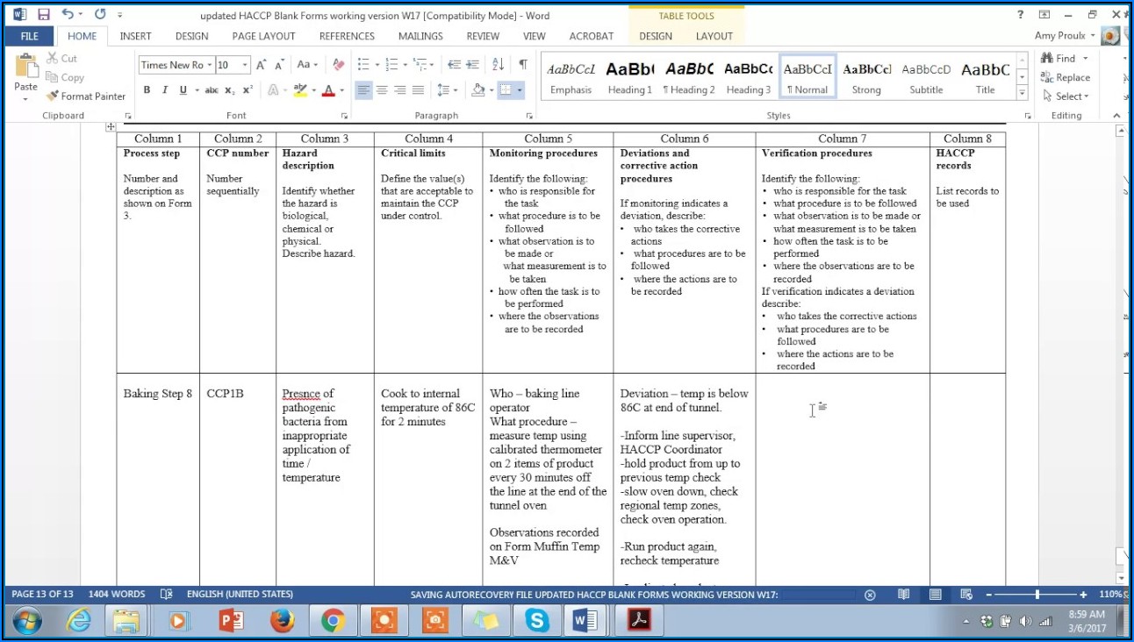
Task: Grow the font size
Action: click(x=262, y=65)
